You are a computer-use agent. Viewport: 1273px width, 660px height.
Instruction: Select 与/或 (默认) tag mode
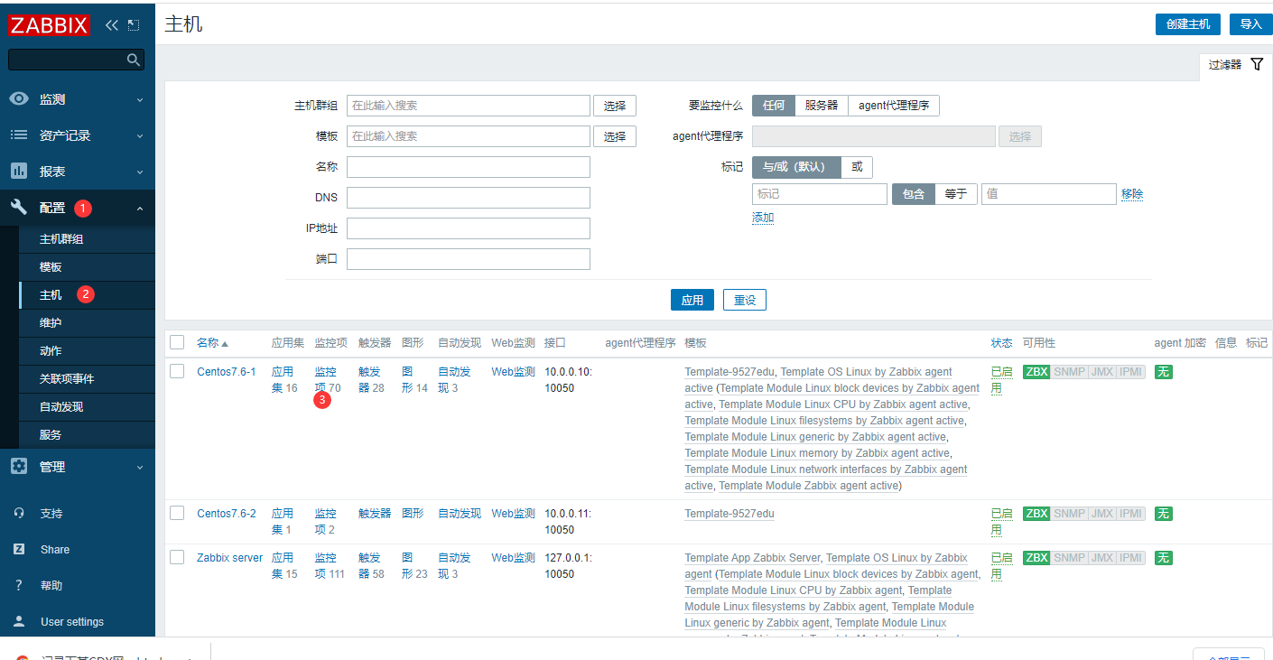click(796, 167)
